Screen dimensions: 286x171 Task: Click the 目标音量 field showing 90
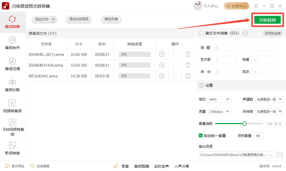258,136
